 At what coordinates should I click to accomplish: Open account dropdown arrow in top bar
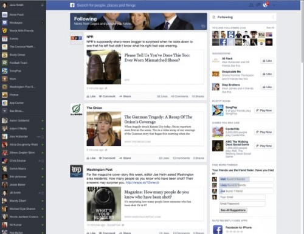(274, 5)
